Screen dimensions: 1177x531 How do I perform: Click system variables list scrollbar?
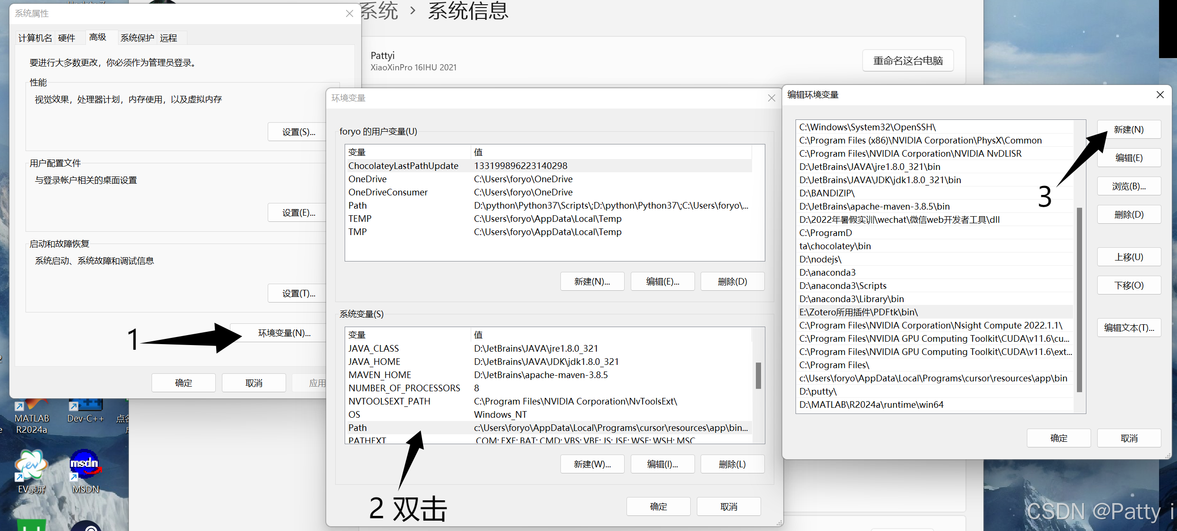pyautogui.click(x=758, y=375)
